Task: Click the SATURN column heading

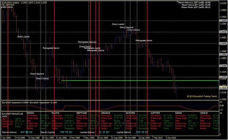Action: [130, 113]
